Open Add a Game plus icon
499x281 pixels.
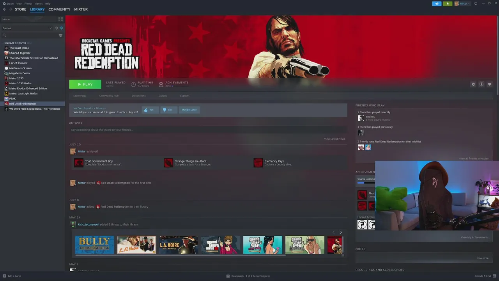4,276
